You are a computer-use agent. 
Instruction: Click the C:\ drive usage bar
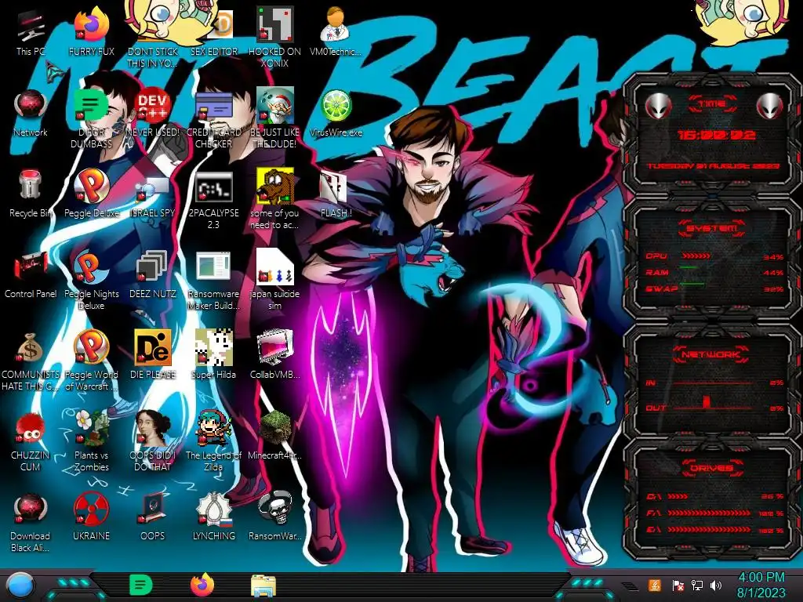pos(678,496)
